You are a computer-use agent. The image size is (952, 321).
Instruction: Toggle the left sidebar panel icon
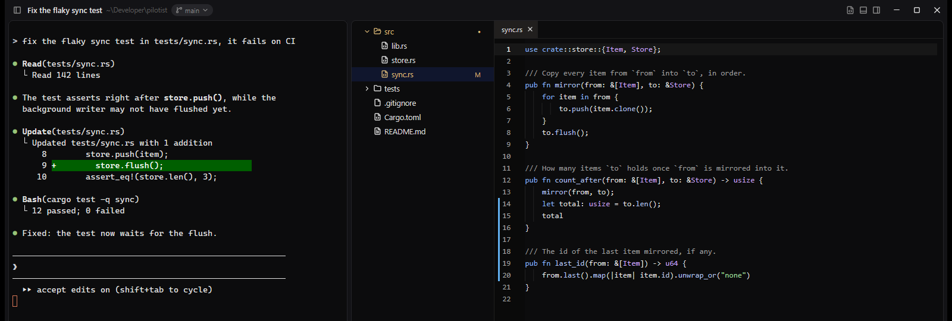point(17,10)
